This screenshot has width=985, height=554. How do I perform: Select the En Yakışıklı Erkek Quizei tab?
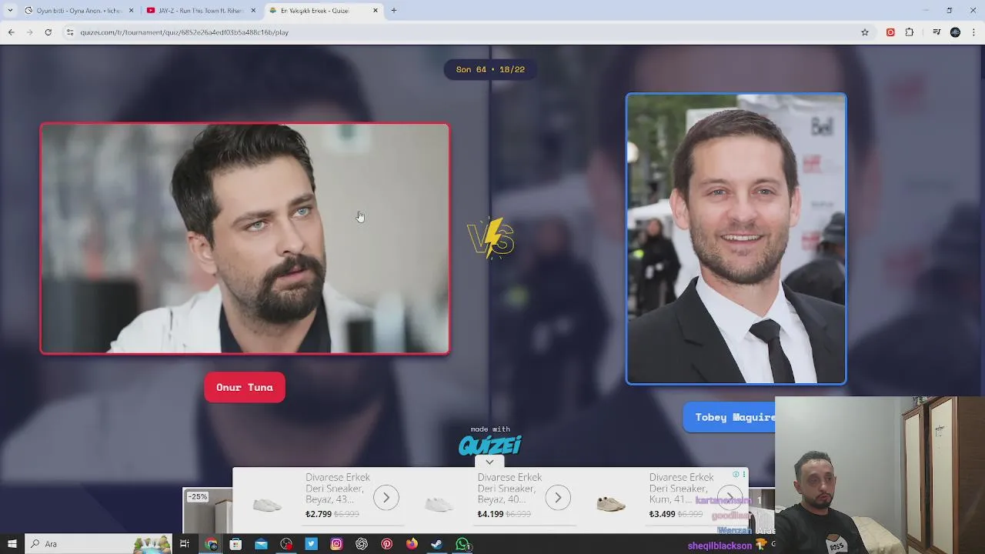click(x=323, y=11)
